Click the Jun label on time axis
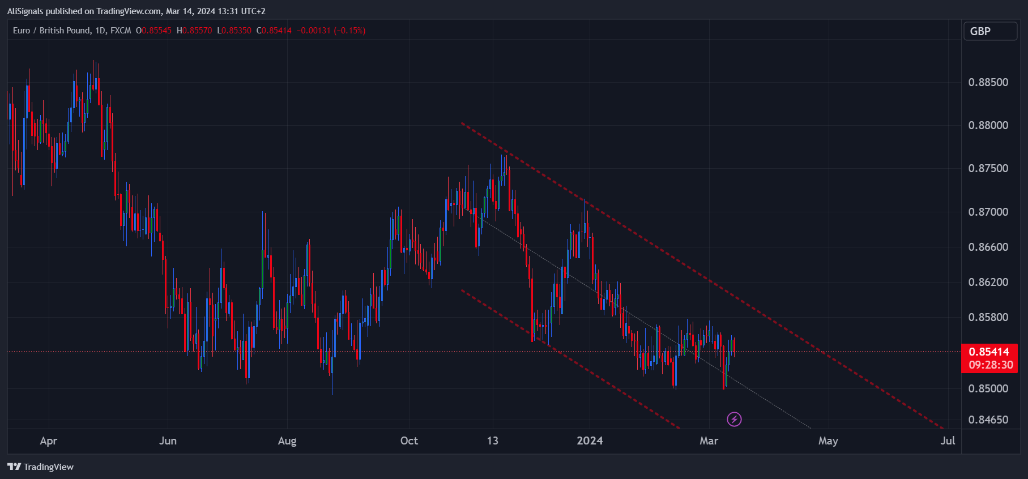This screenshot has width=1028, height=479. 168,440
